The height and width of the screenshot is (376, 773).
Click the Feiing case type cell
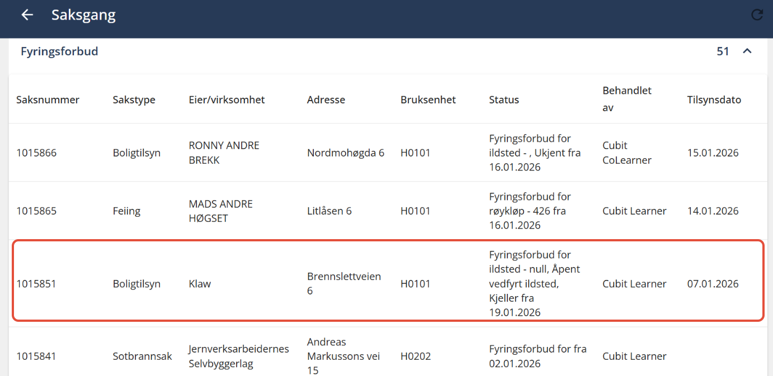(x=126, y=211)
